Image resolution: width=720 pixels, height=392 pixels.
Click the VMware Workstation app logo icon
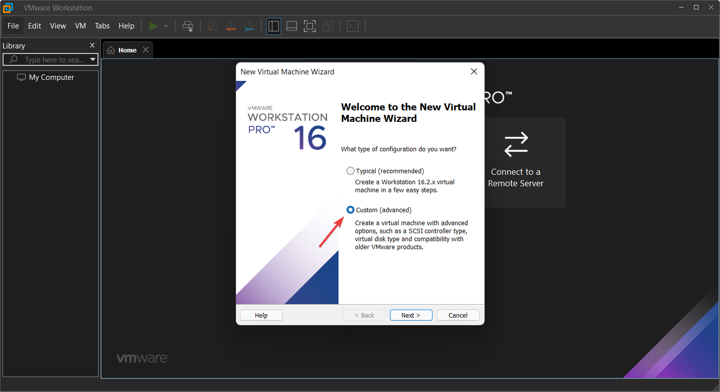8,7
